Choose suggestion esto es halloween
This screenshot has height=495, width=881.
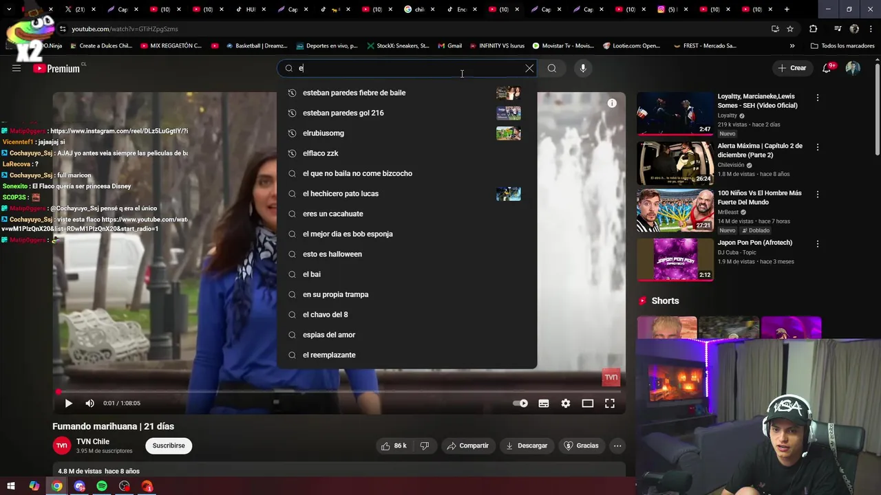[x=407, y=254]
